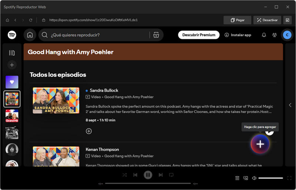This screenshot has width=296, height=190.
Task: Click the Good Hang with Amy Poehler header title
Action: (71, 52)
